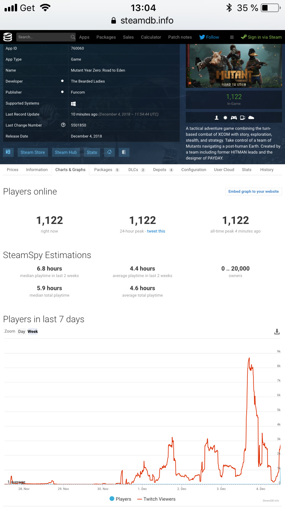This screenshot has height=507, width=285.
Task: Click the Windows supported systems icon
Action: pos(73,103)
